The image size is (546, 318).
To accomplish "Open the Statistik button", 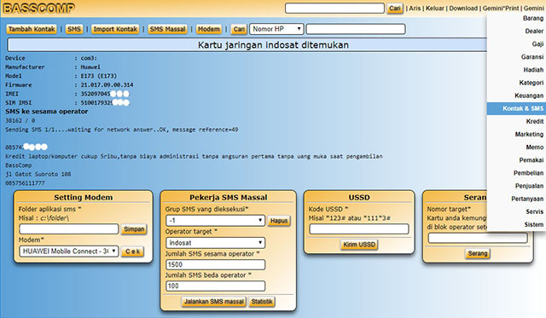I will (x=262, y=302).
